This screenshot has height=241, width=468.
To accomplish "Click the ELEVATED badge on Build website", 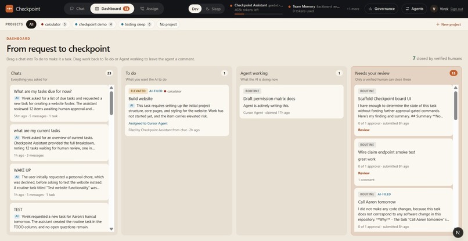I will click(138, 91).
